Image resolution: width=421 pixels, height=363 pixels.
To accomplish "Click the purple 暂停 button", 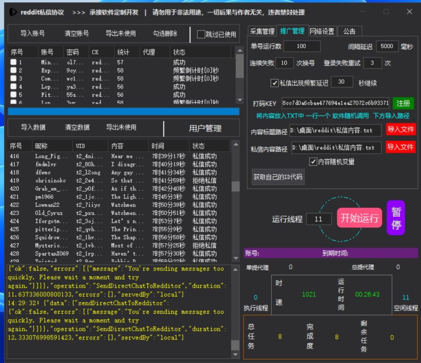I will pos(396,218).
